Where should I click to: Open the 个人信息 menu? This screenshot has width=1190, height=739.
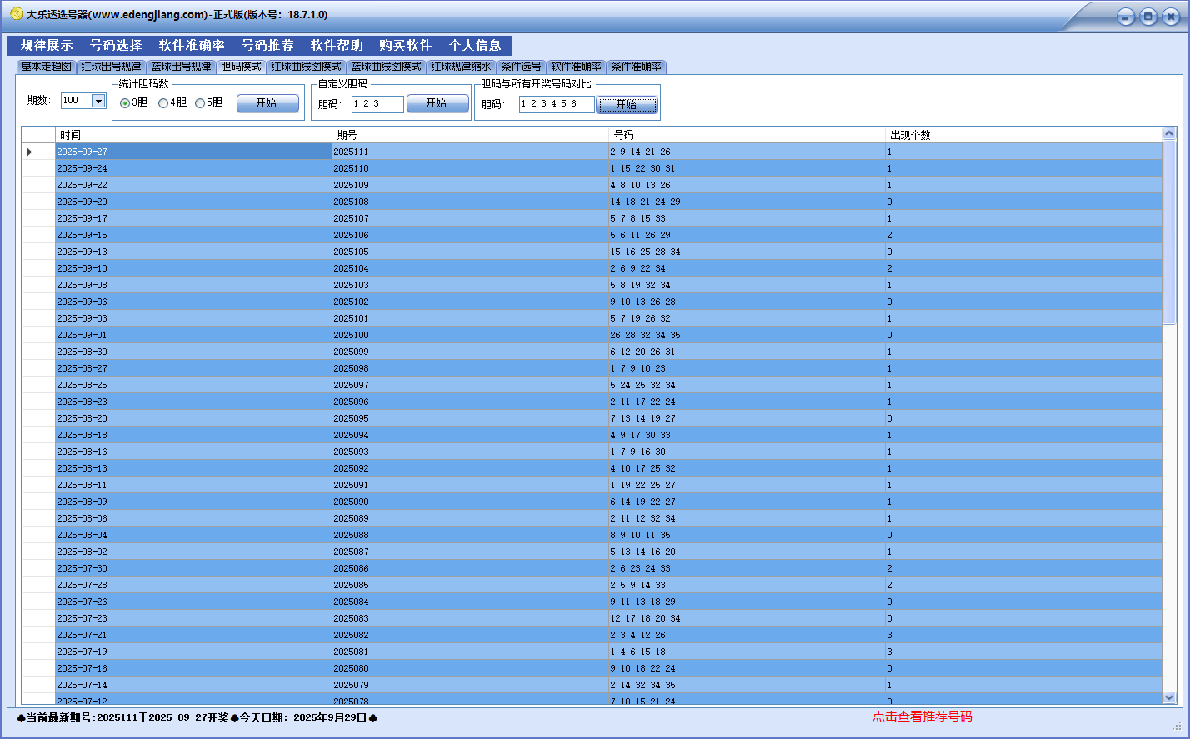pos(475,46)
